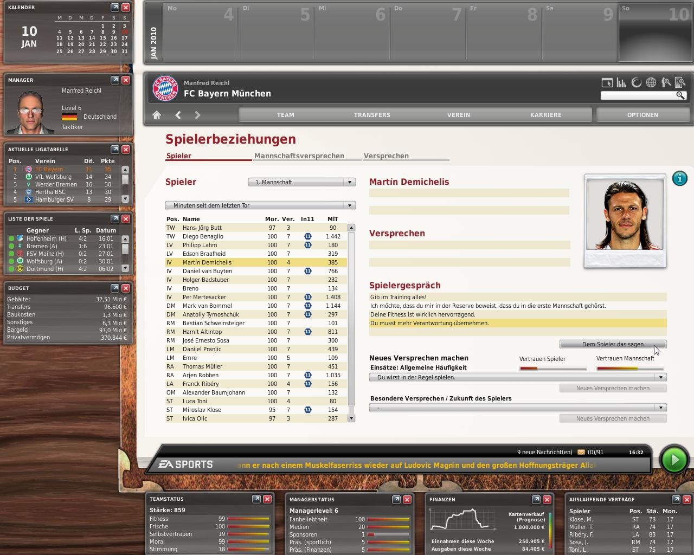Click 'Neues Versprechen machen' under Besondere Versprechen
Screen dimensions: 694x555
(613, 418)
